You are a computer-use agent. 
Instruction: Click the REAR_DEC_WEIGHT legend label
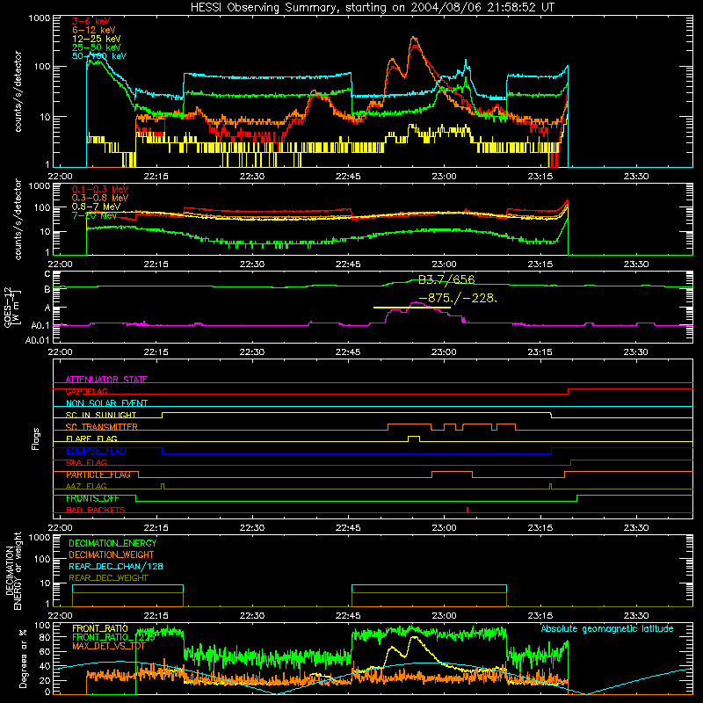[108, 578]
